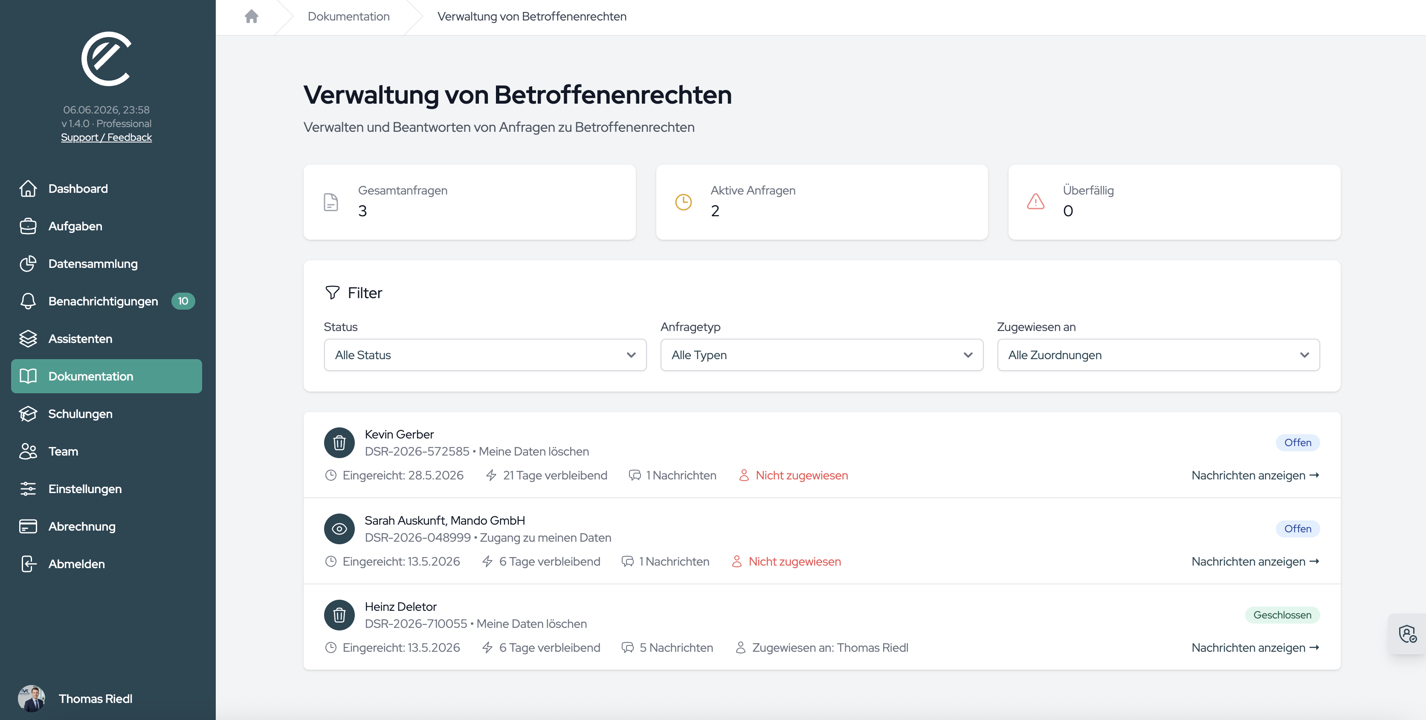The image size is (1426, 720).
Task: Click Heinz Deletor's trash request icon
Action: click(x=339, y=615)
